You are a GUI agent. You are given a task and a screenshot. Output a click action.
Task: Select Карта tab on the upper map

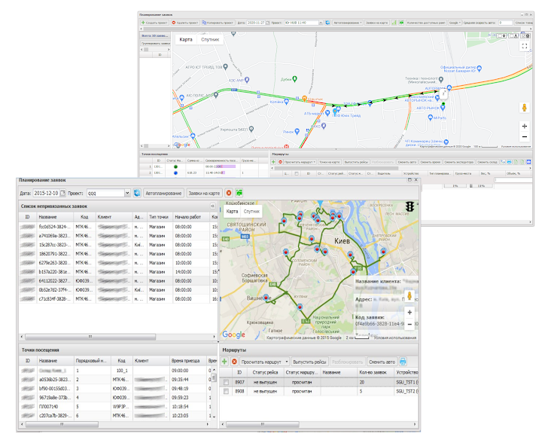coord(185,39)
